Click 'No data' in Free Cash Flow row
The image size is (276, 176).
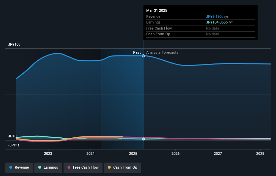(213, 28)
